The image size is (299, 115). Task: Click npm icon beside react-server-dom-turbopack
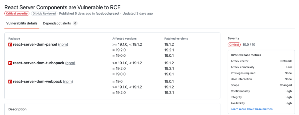(x=10, y=63)
